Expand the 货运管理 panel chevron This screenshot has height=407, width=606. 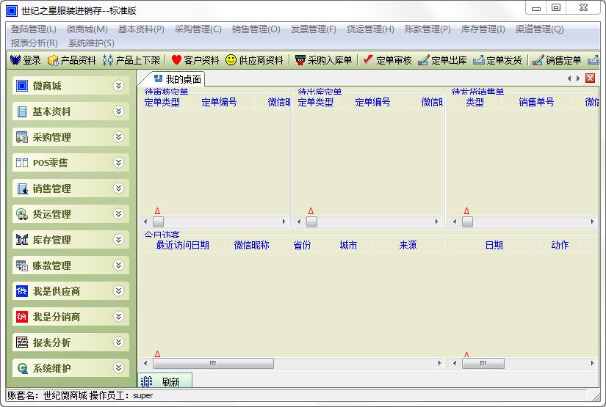119,213
